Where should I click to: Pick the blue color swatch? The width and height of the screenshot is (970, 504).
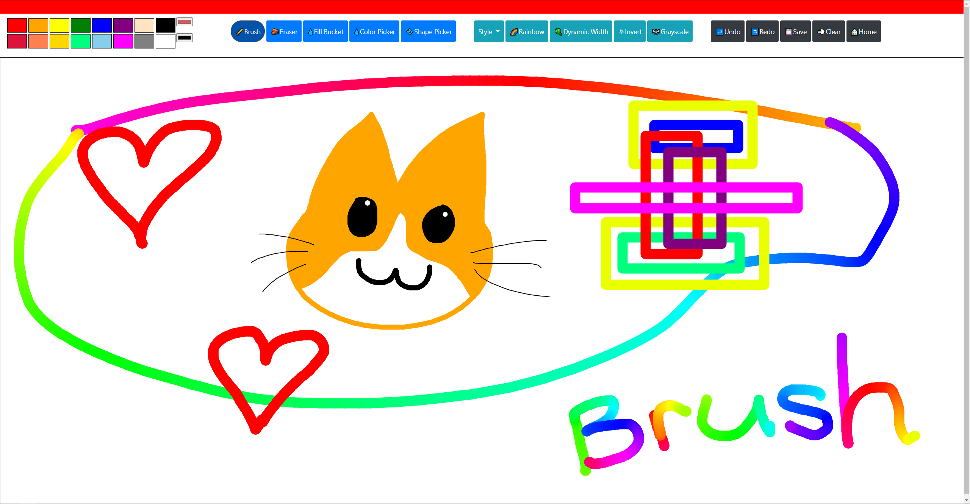point(102,25)
